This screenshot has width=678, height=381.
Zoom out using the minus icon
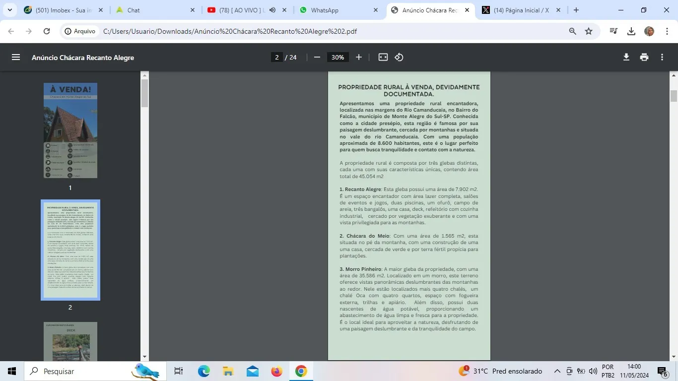coord(317,57)
